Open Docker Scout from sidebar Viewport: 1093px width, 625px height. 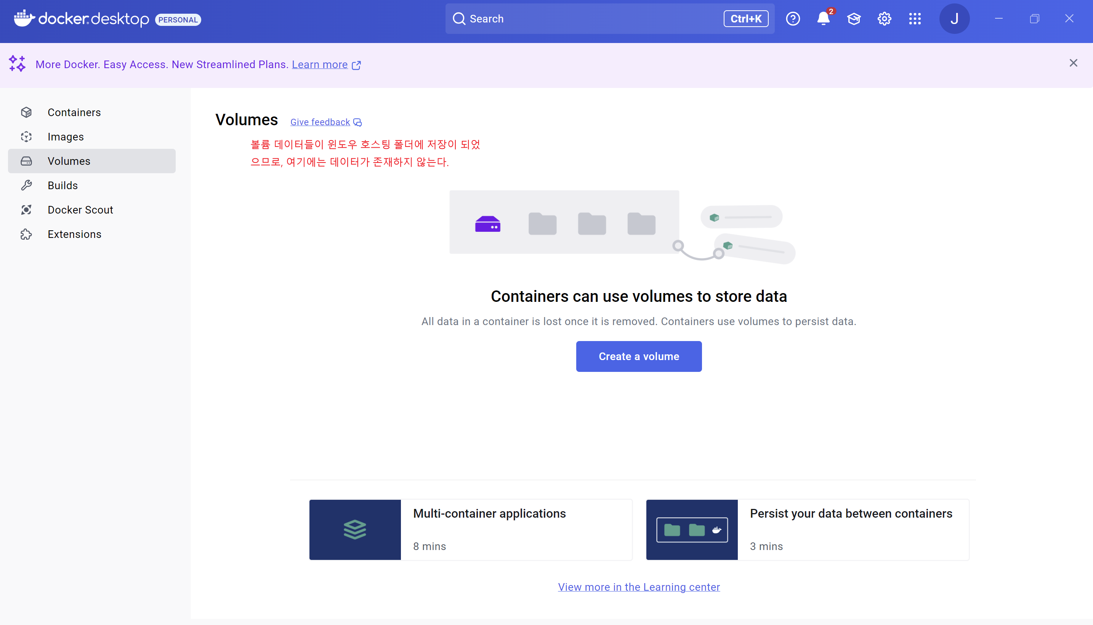click(x=80, y=210)
